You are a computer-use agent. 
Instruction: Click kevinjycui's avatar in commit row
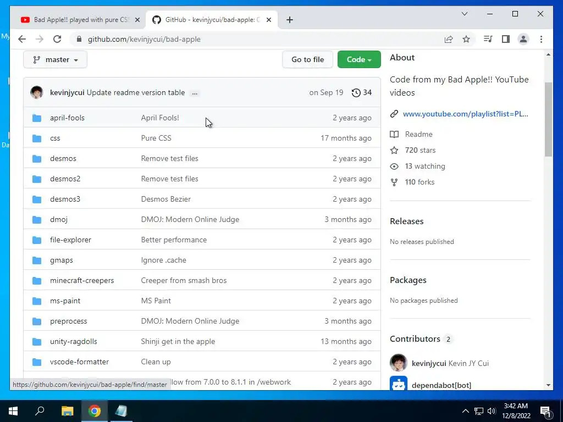pyautogui.click(x=37, y=92)
